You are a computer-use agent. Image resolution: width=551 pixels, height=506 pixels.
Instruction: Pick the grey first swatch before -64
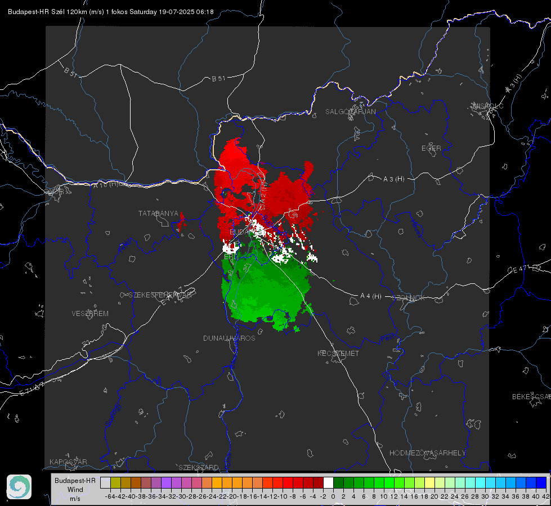105,482
